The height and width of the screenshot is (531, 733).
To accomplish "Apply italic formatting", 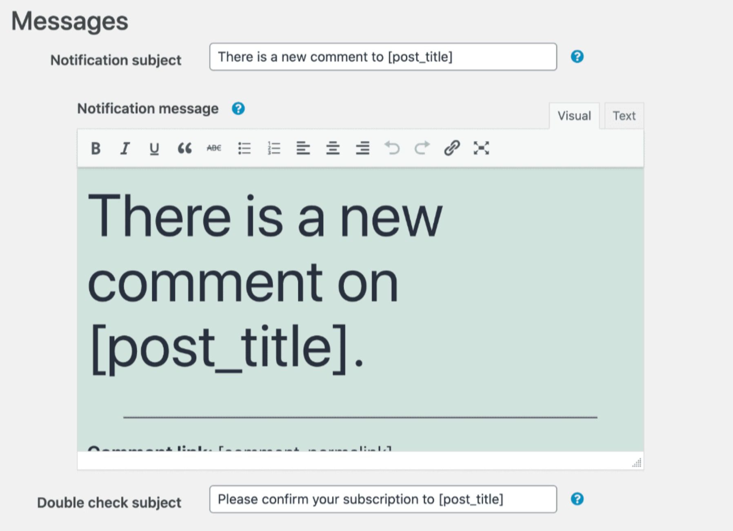I will pos(125,148).
